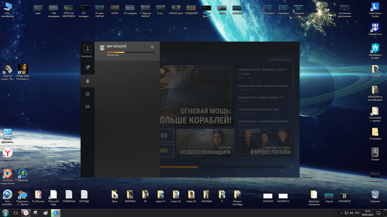Viewport: 387px width, 217px height.
Task: Select Корзина recycle bin icon
Action: pyautogui.click(x=375, y=196)
